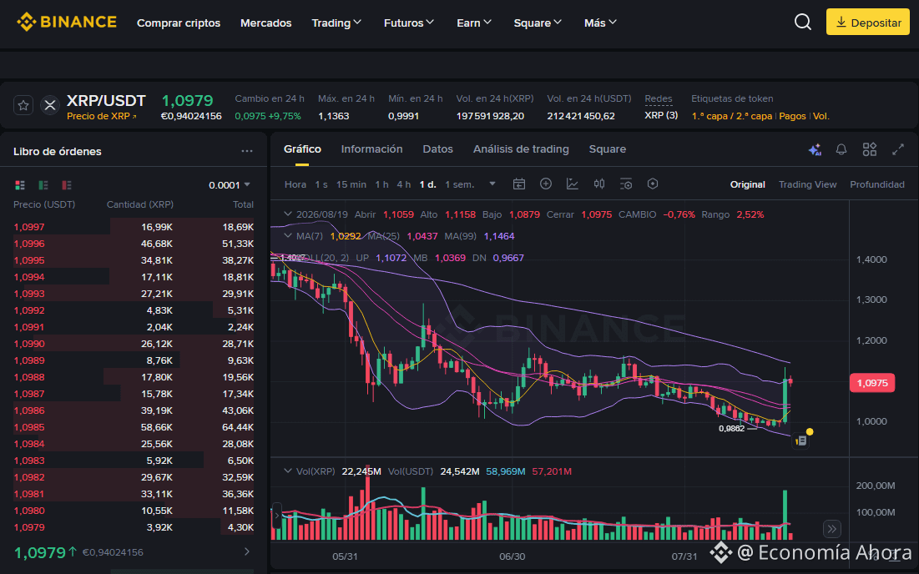
Task: Show buy orders only view
Action: 43,185
